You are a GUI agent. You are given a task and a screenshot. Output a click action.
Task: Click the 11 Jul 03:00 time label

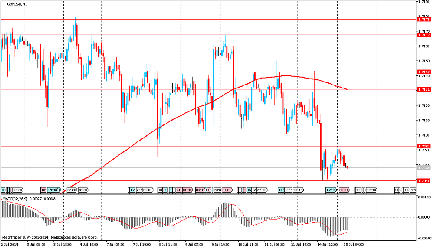click(275, 245)
